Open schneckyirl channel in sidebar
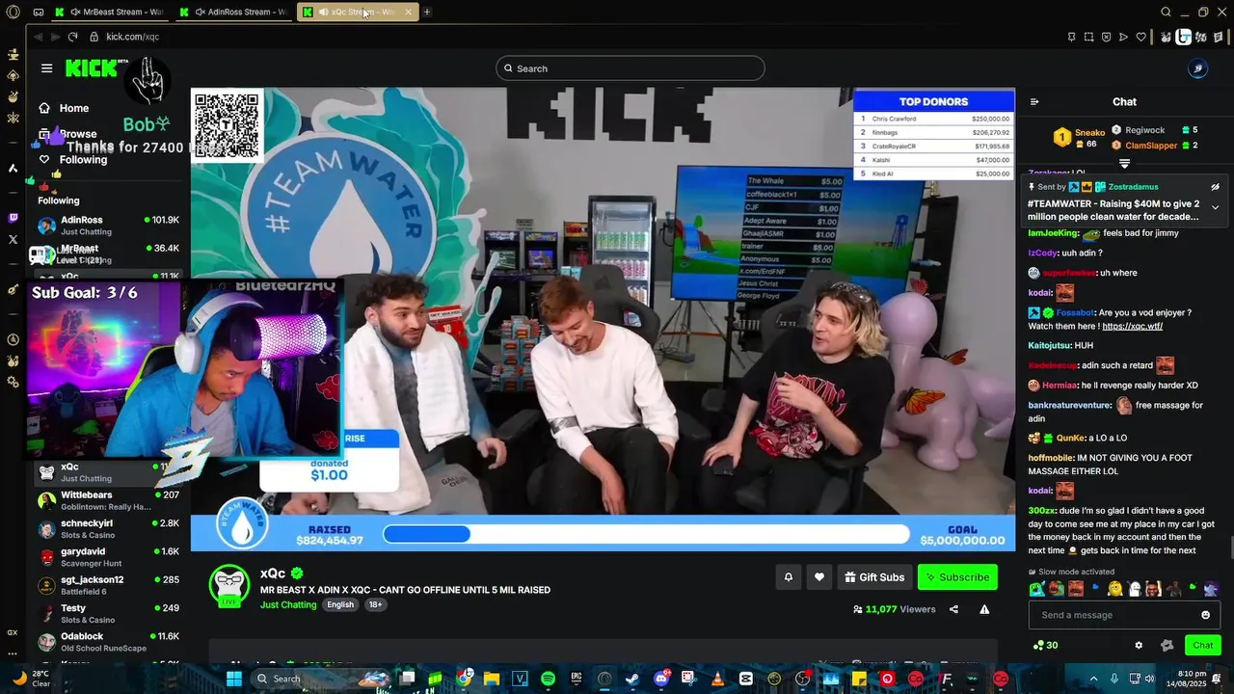The image size is (1234, 694). coord(109,528)
